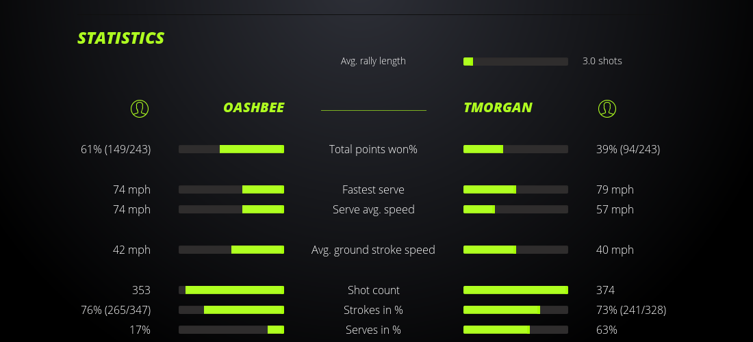Viewport: 753px width, 342px height.
Task: Click OASHBEE's 61% (149/243) points value
Action: coord(116,149)
